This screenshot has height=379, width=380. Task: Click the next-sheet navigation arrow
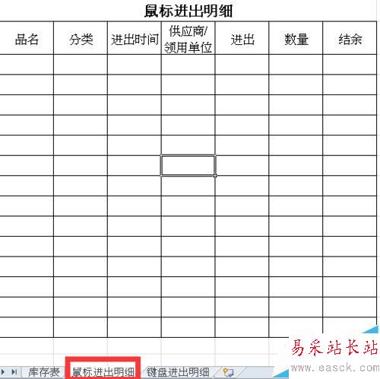click(3, 372)
